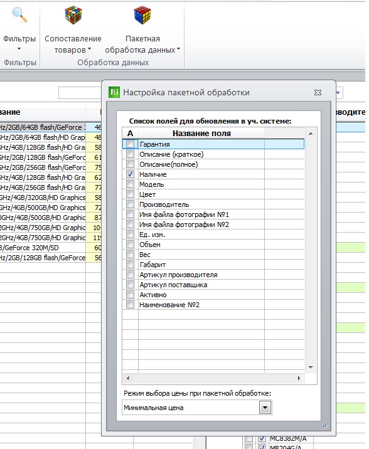Close the Настройка пакетной обработки dialog
Image resolution: width=369 pixels, height=449 pixels.
pos(318,92)
